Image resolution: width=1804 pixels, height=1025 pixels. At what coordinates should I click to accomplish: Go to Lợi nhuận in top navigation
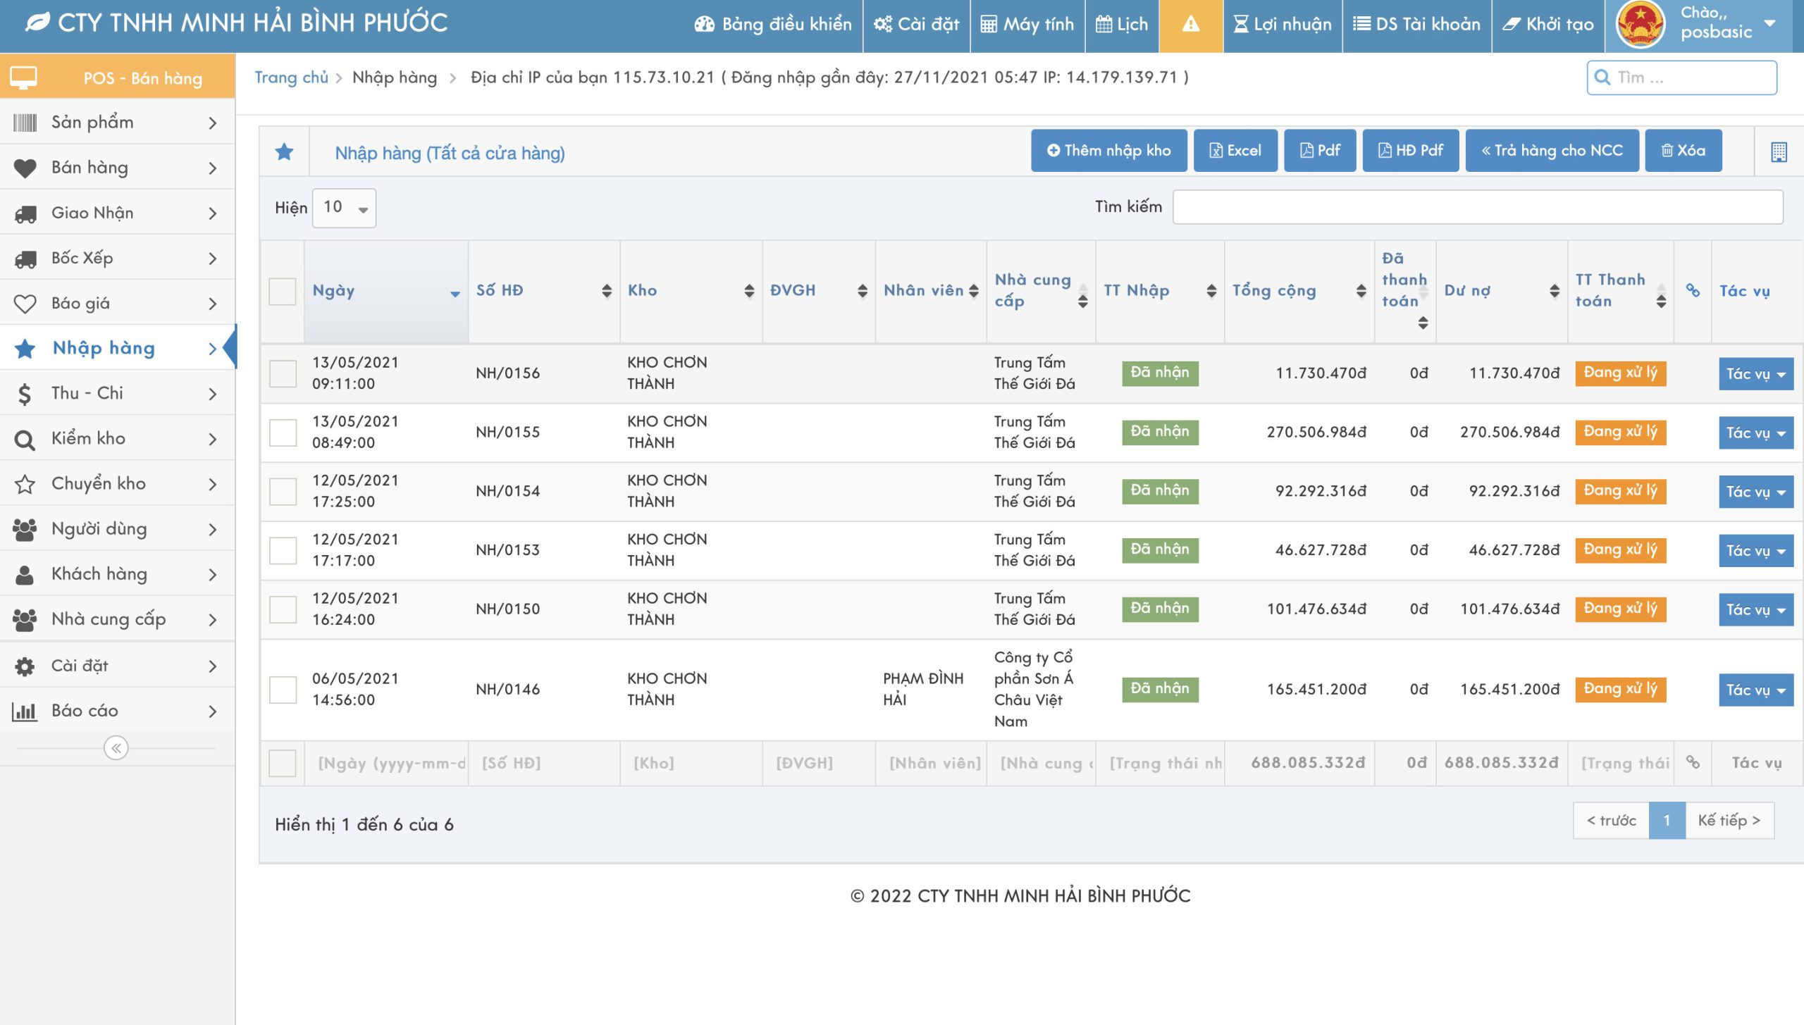pos(1283,25)
